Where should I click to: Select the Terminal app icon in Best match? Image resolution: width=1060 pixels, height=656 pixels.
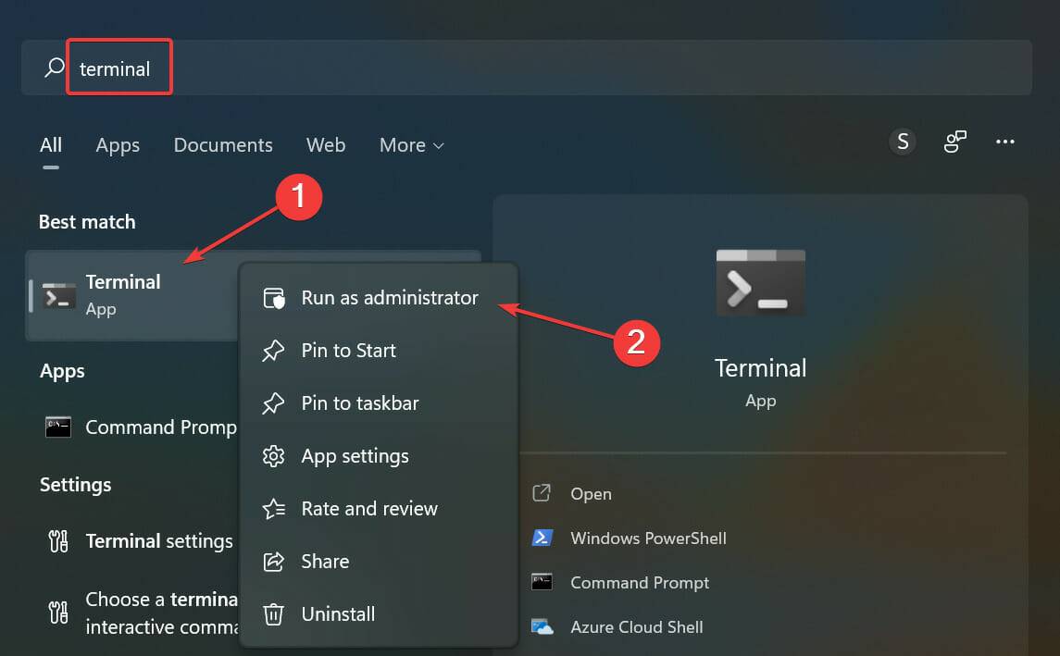point(57,295)
